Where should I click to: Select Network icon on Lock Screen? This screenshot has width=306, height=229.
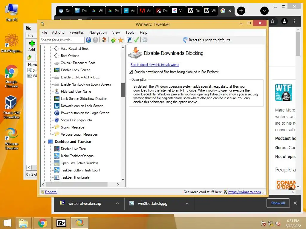[x=82, y=106]
